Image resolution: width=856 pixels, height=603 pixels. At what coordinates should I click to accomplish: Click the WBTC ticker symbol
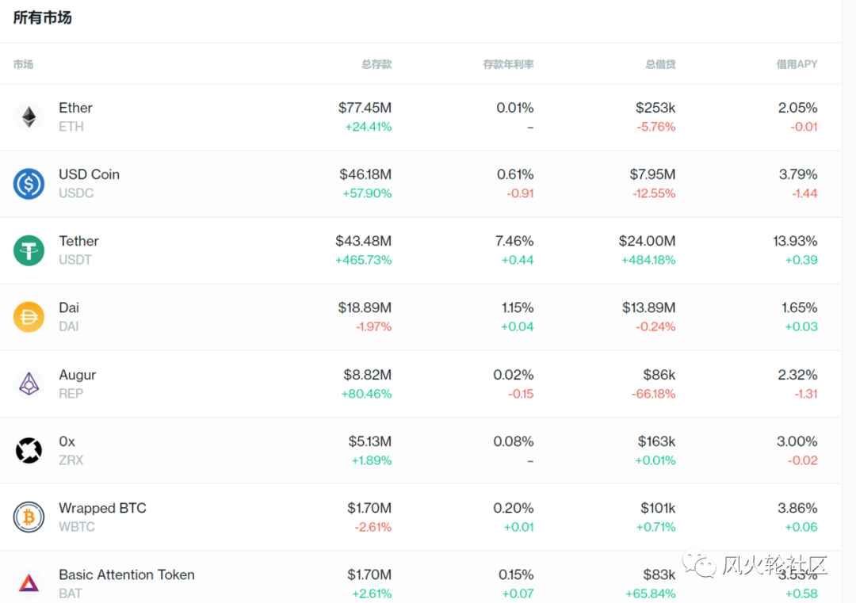click(x=77, y=527)
